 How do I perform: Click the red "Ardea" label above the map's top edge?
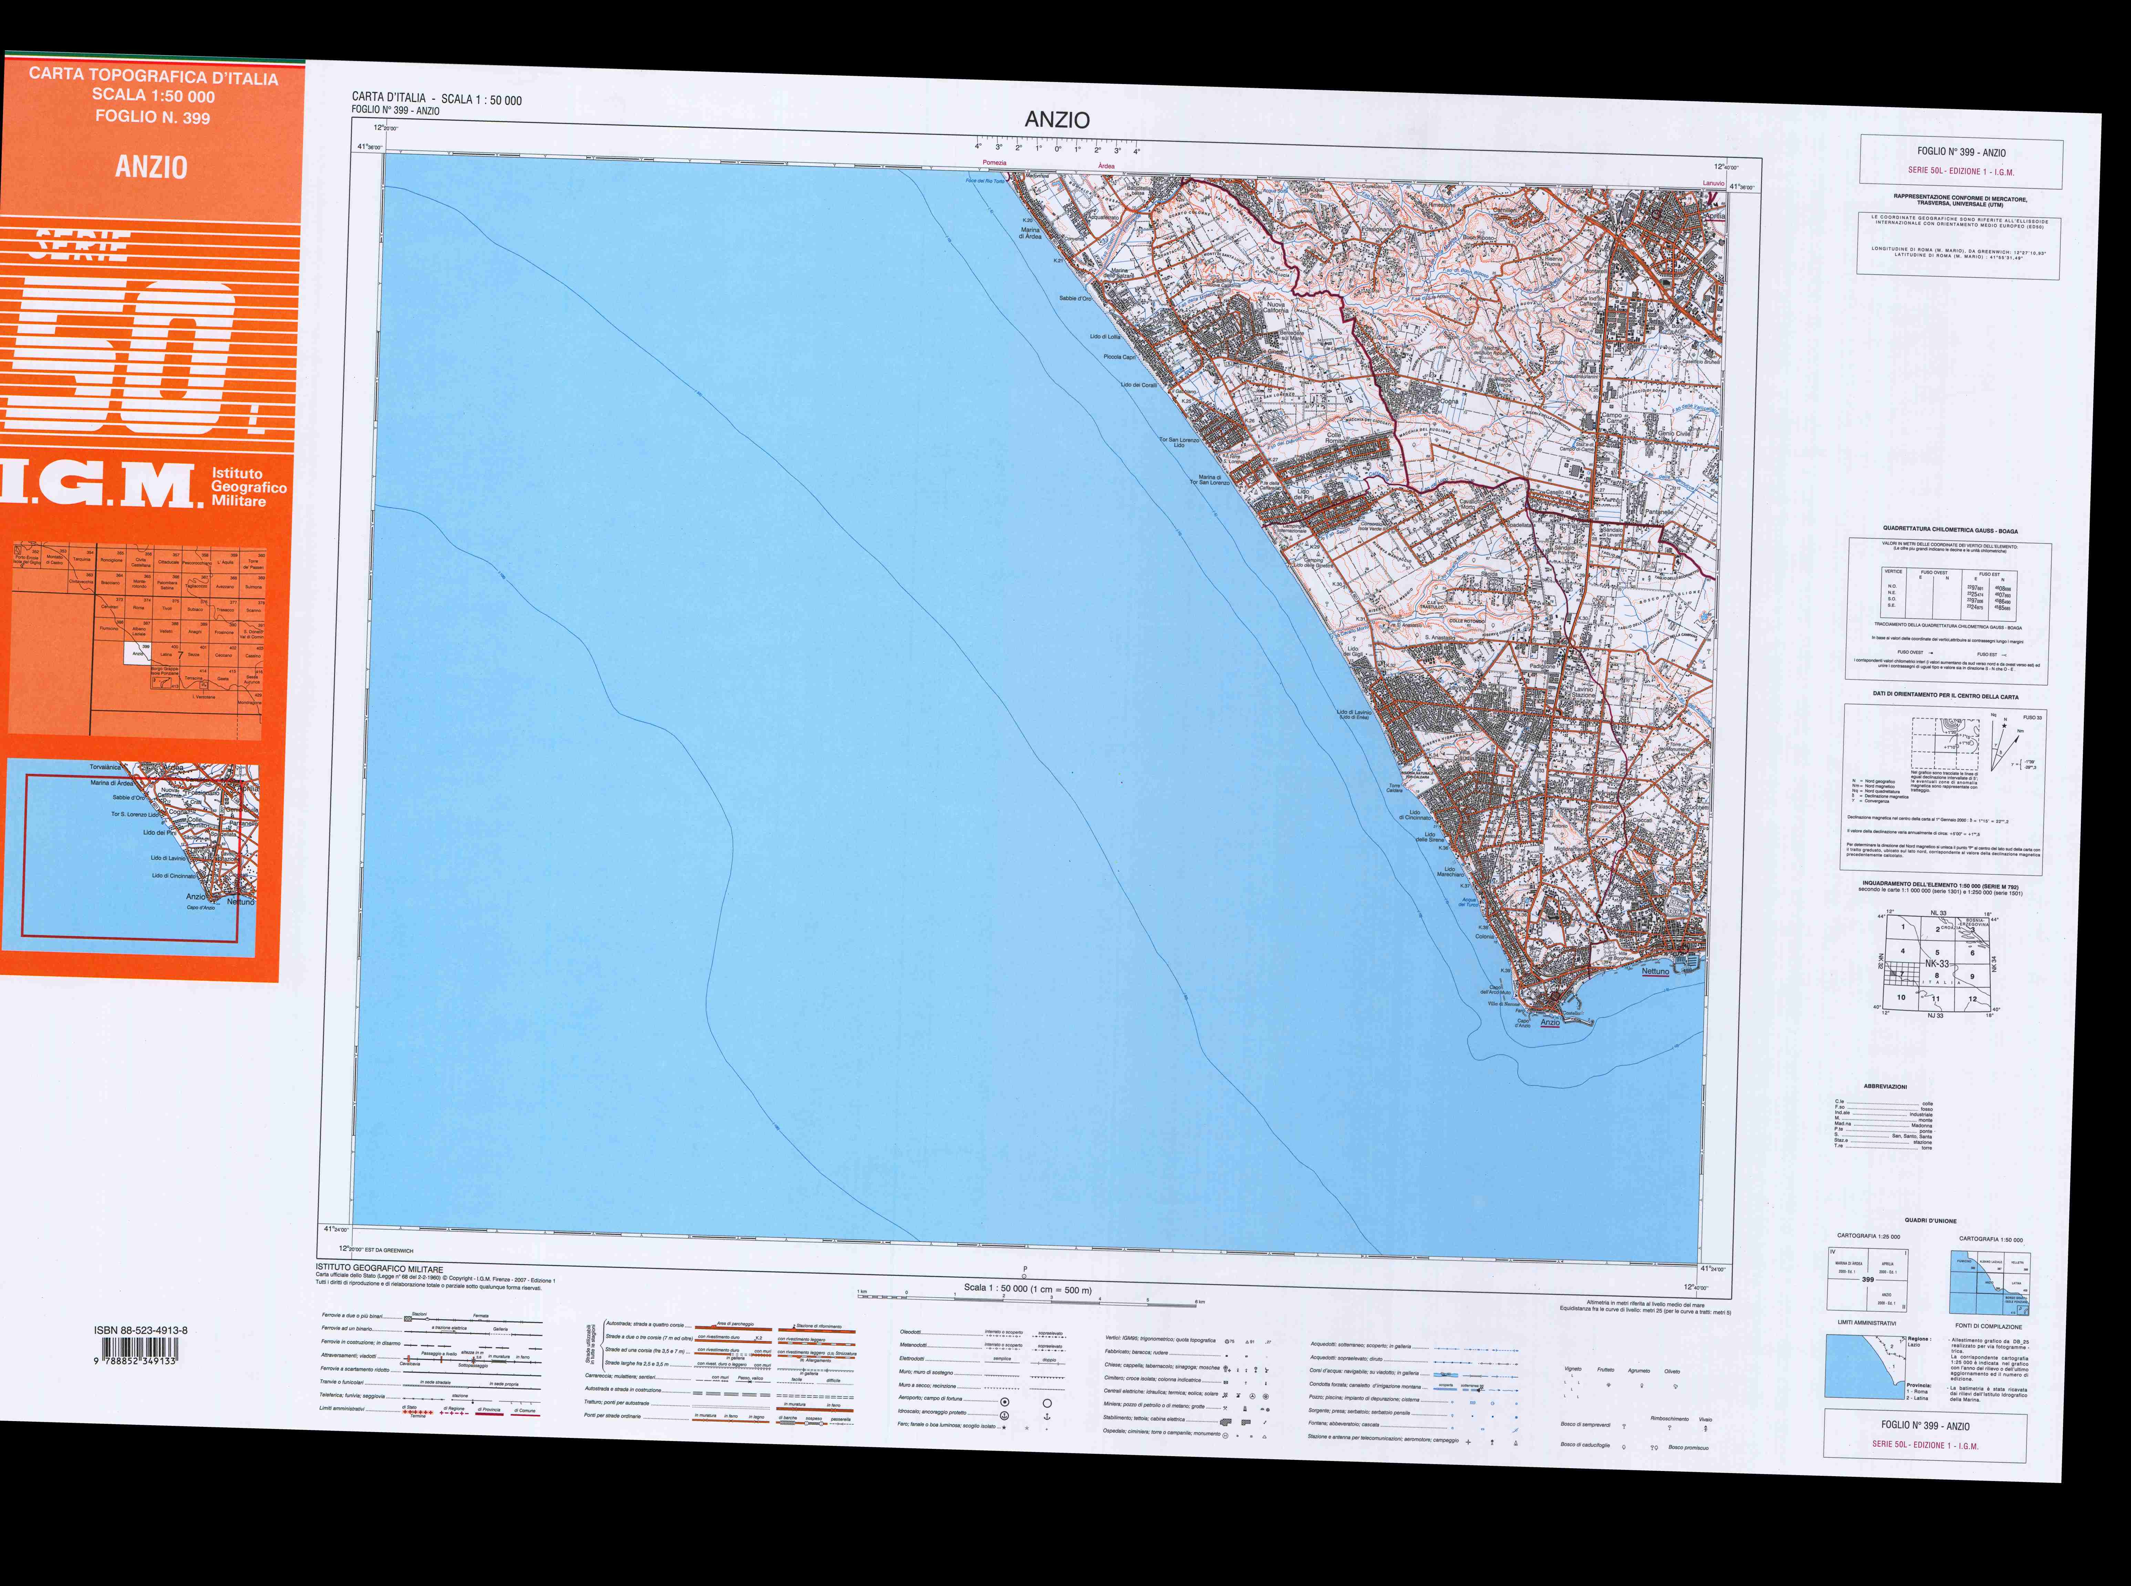(1106, 166)
